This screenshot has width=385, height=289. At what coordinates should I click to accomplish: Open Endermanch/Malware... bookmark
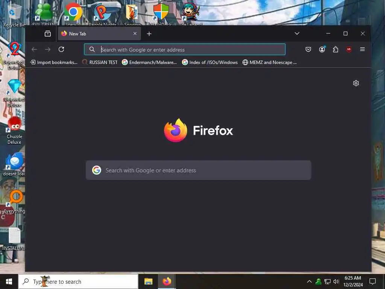pyautogui.click(x=150, y=62)
